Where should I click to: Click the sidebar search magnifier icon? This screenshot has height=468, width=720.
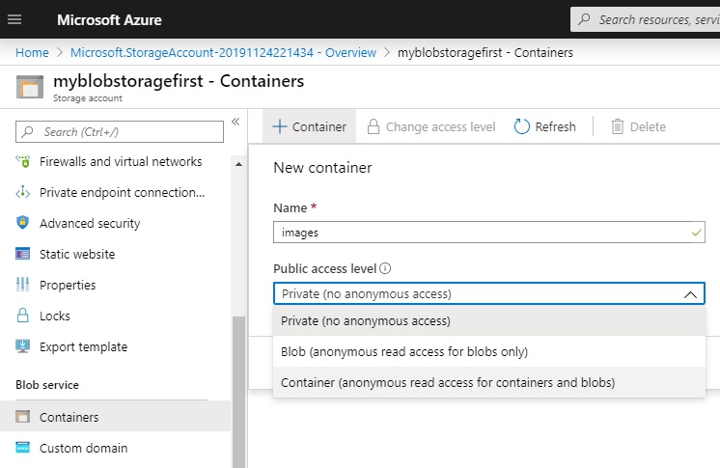coord(28,132)
